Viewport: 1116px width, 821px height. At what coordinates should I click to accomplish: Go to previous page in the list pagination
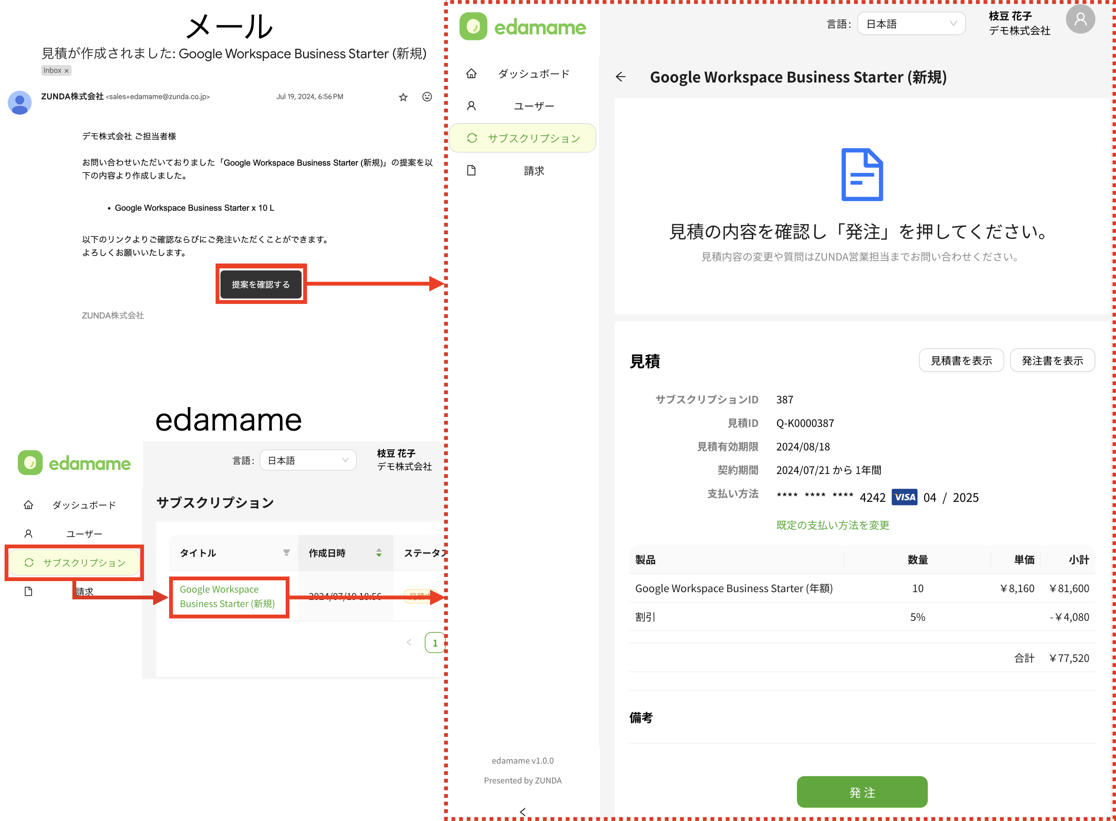[x=409, y=642]
